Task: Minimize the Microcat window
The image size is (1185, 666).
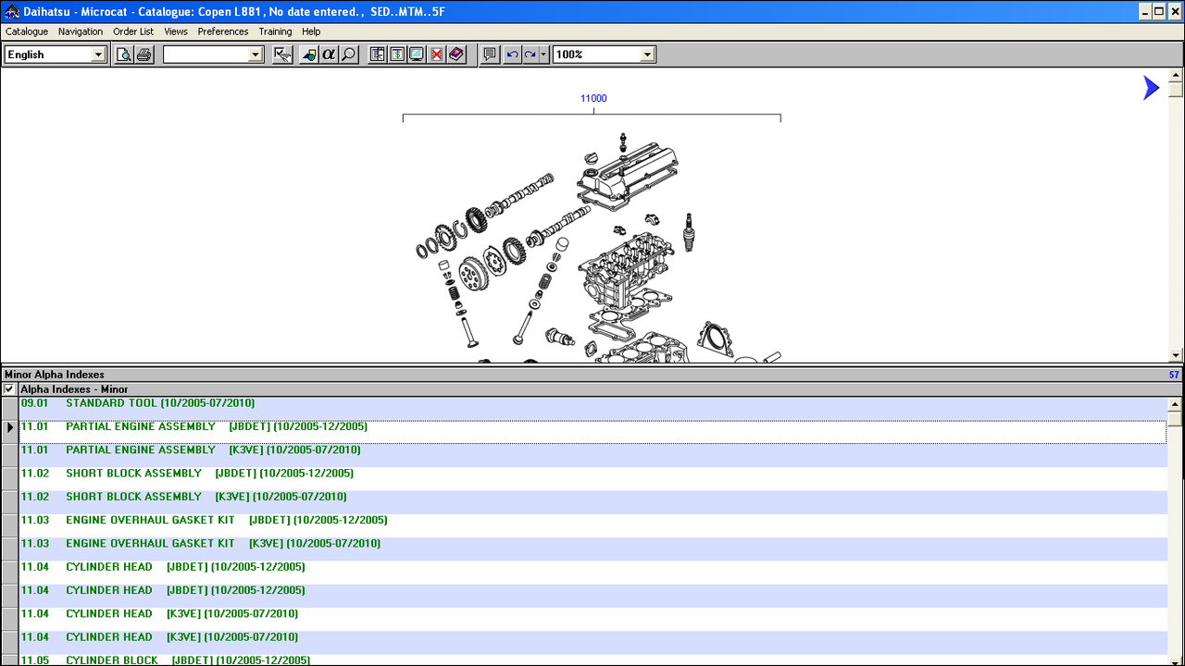Action: pyautogui.click(x=1144, y=11)
